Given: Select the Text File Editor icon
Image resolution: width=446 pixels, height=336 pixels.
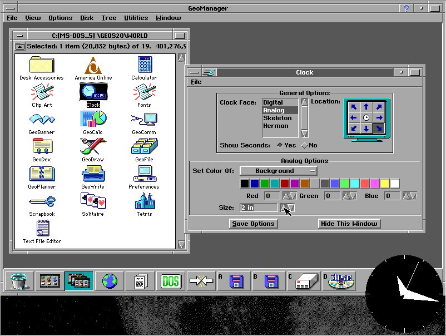Looking at the screenshot, I should point(42,232).
